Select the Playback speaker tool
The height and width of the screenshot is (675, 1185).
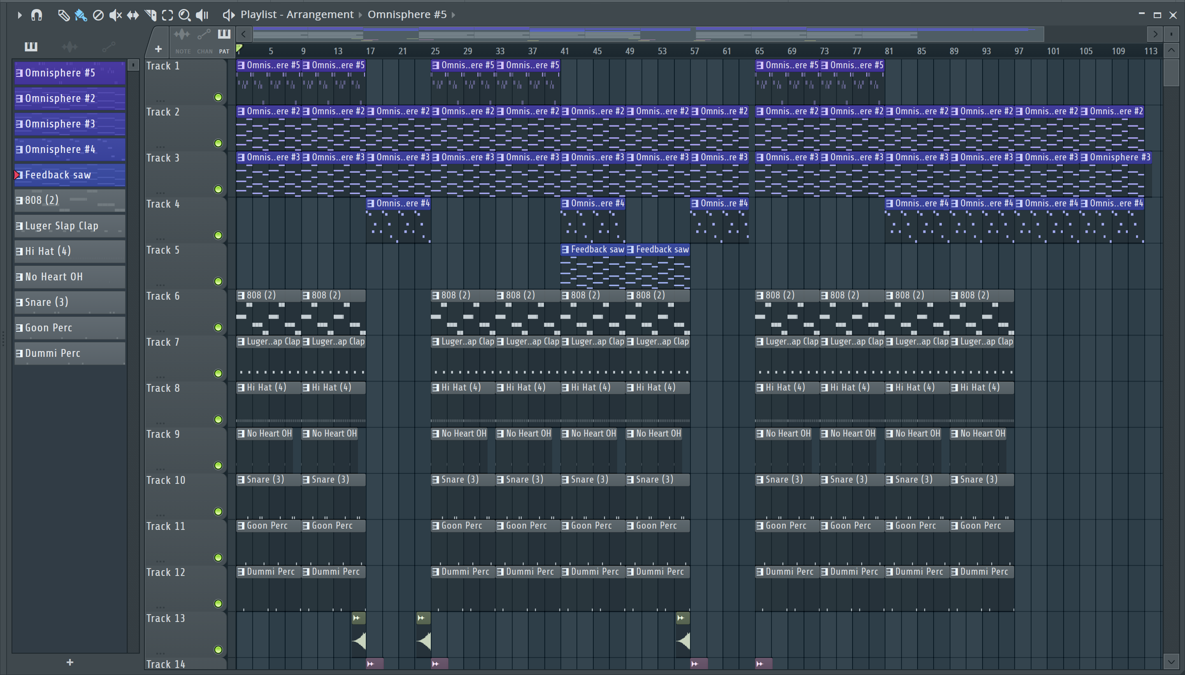point(202,15)
